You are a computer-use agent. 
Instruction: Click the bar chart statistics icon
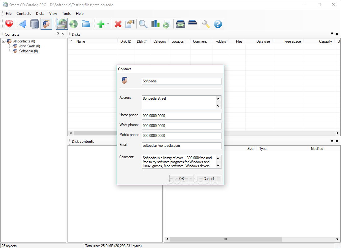[155, 24]
